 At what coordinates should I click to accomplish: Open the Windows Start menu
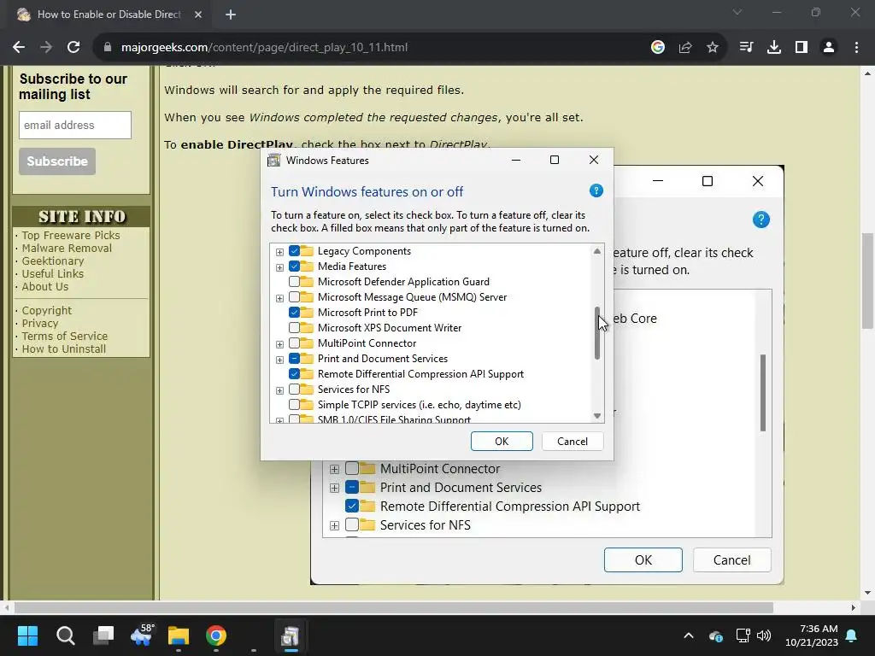point(27,635)
